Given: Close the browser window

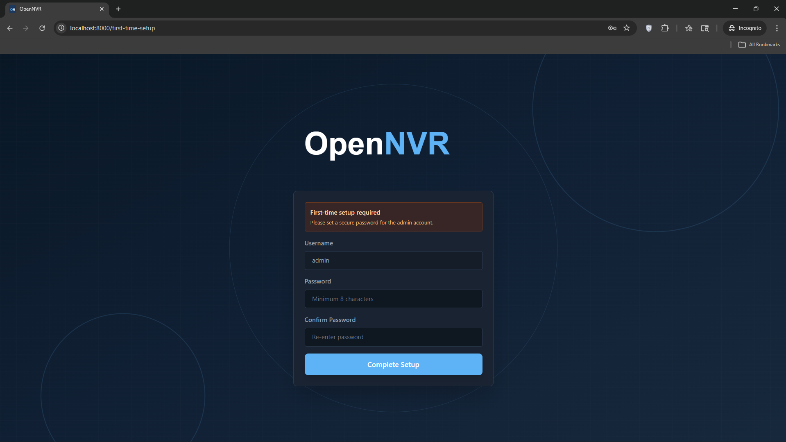Looking at the screenshot, I should [776, 9].
